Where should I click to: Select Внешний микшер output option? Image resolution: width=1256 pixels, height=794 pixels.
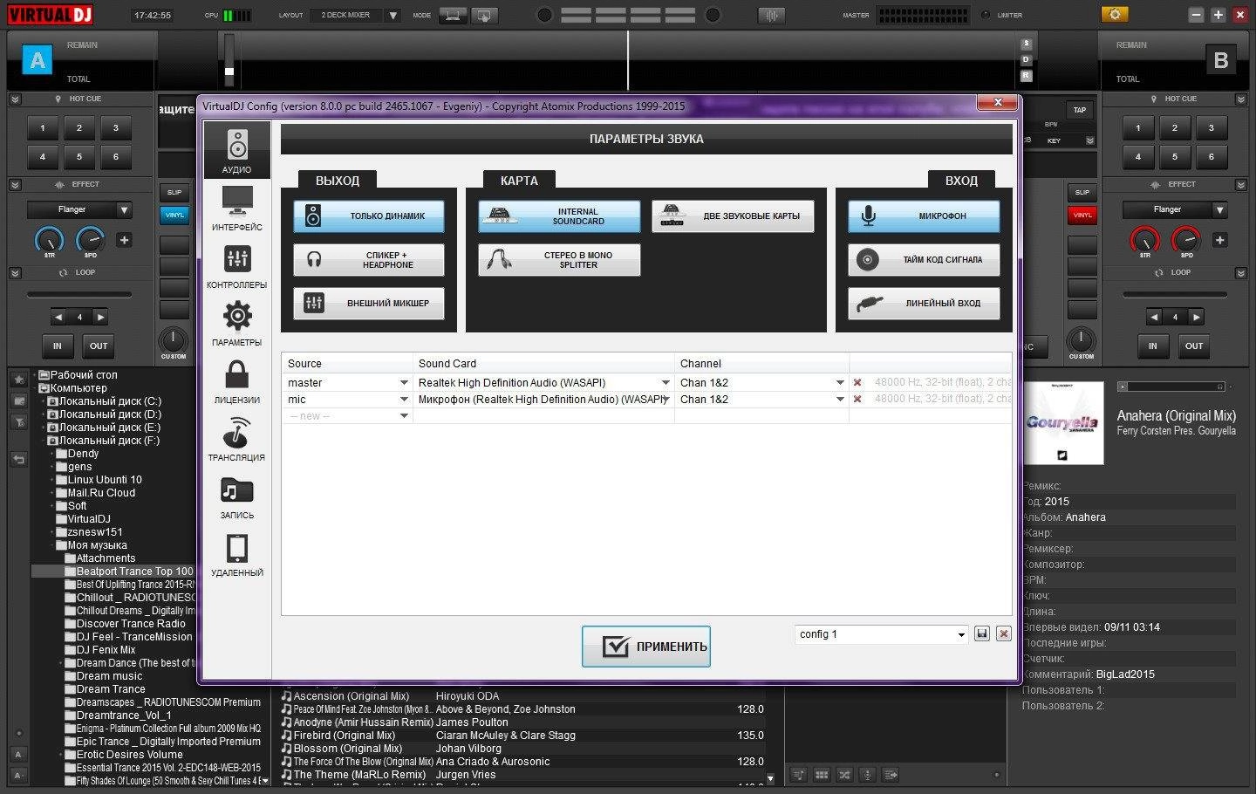(x=369, y=304)
